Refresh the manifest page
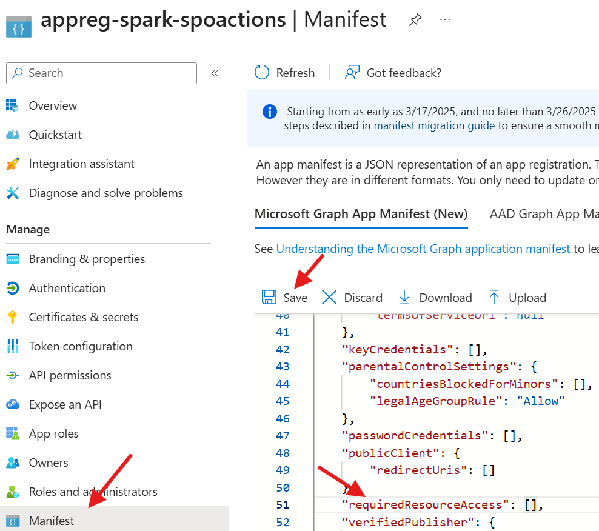 pyautogui.click(x=285, y=73)
